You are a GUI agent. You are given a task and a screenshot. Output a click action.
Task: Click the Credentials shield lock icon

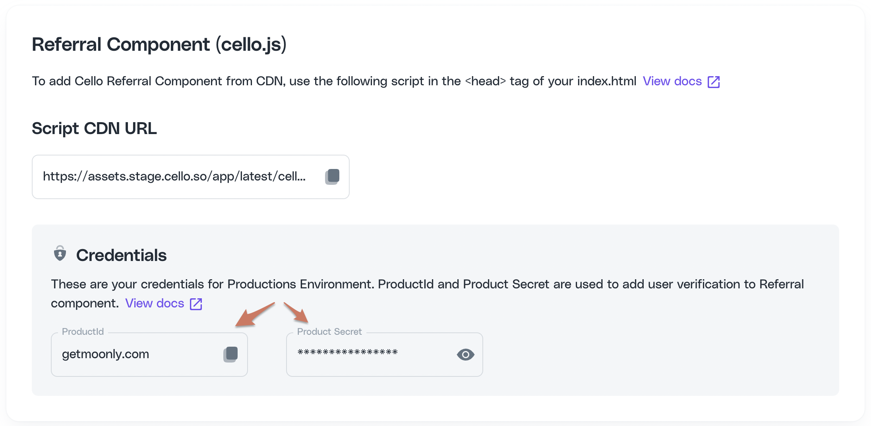(60, 253)
